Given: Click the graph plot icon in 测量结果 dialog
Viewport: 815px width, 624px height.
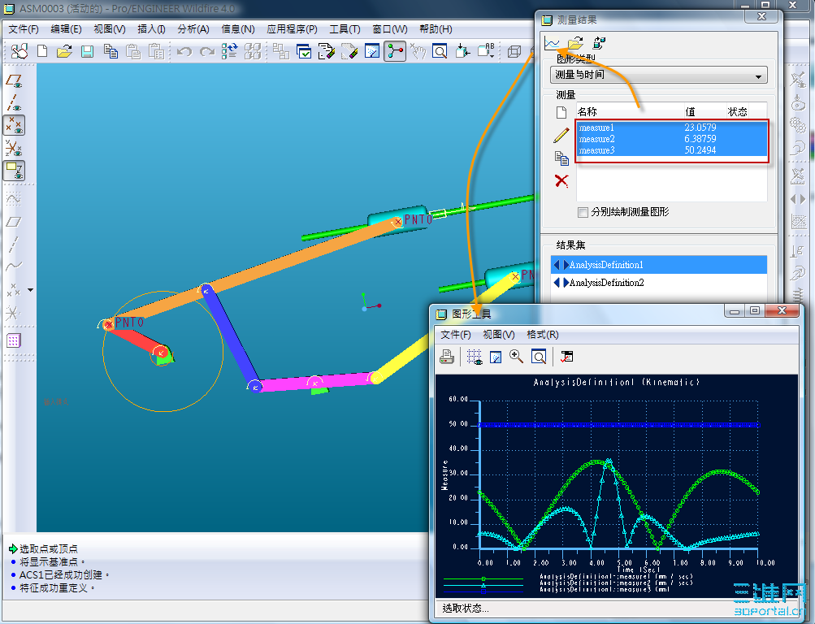Looking at the screenshot, I should (x=552, y=43).
